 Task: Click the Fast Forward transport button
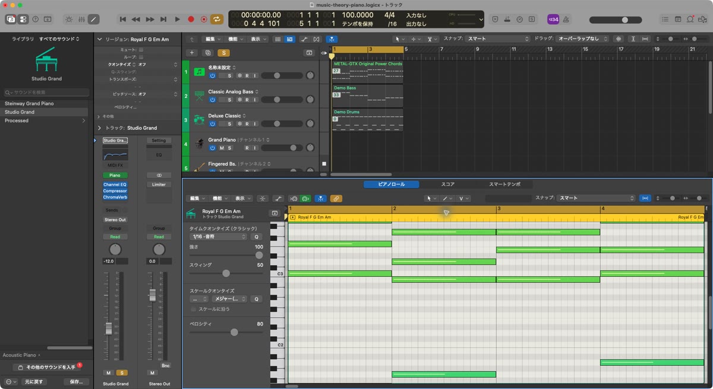pos(150,19)
